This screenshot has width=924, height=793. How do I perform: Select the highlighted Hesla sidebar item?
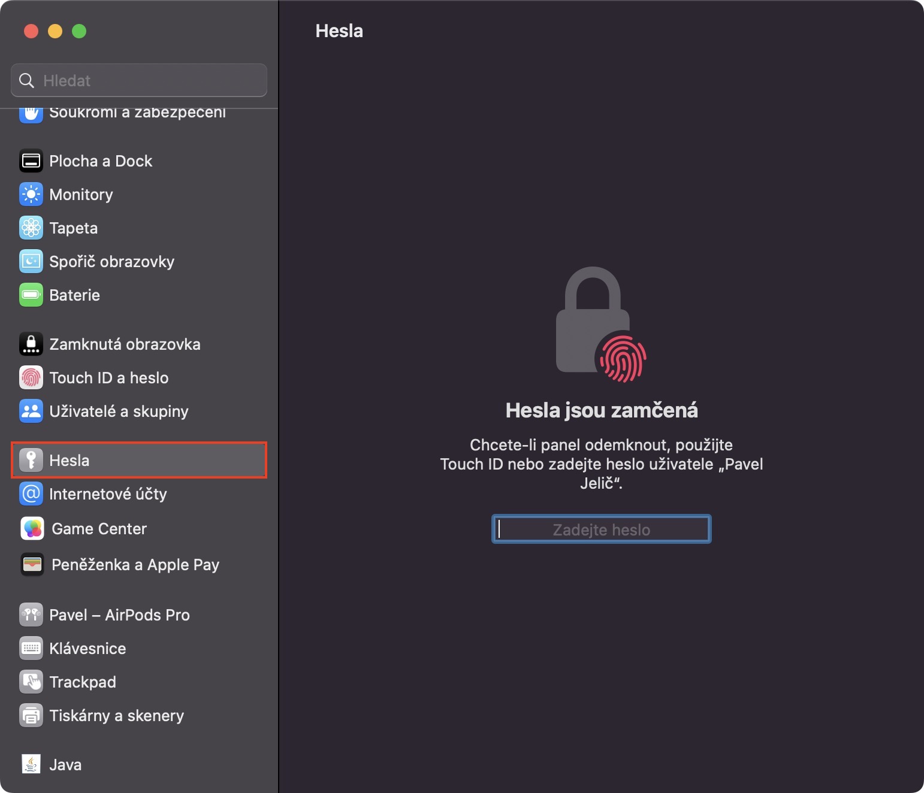click(138, 461)
